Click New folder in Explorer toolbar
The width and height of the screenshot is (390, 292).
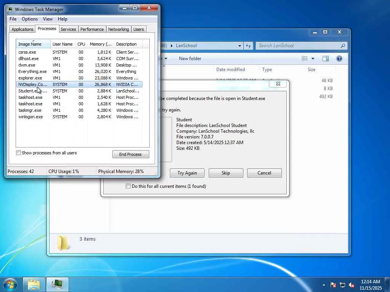pos(190,59)
